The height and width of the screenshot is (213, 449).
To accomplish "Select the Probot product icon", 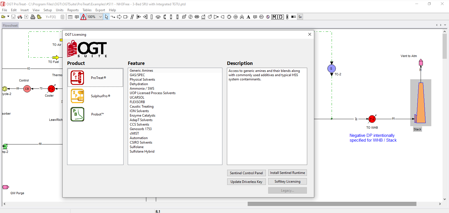I will point(77,114).
